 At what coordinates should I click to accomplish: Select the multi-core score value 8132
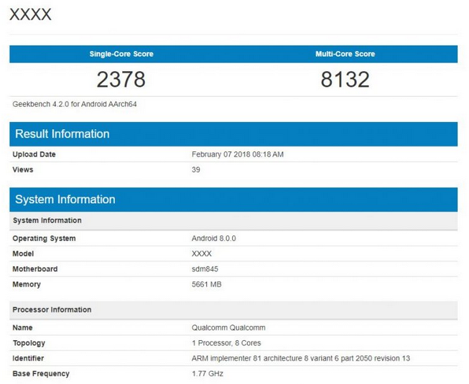(345, 79)
